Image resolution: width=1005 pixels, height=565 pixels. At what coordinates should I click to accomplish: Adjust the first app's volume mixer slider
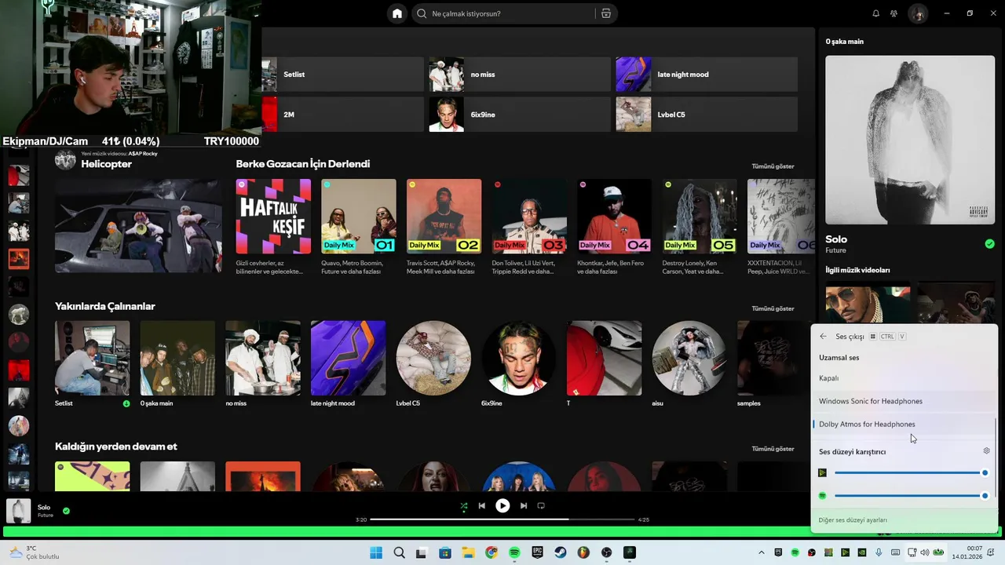click(910, 472)
